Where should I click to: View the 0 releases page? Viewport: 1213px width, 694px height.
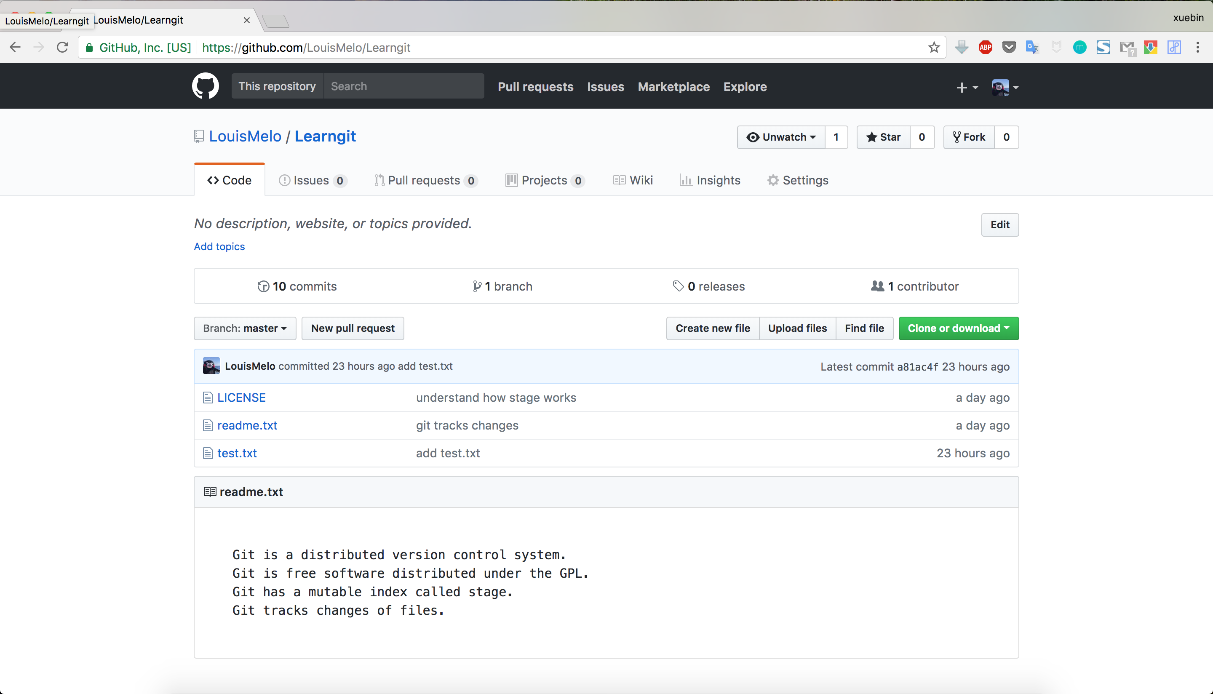(x=709, y=286)
